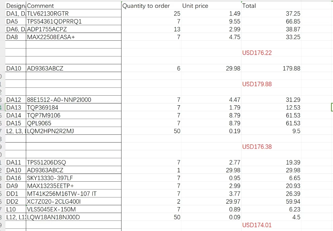This screenshot has height=231, width=333.
Task: Select the 88E1512-A0-NNP2I000 cell
Action: (74, 100)
